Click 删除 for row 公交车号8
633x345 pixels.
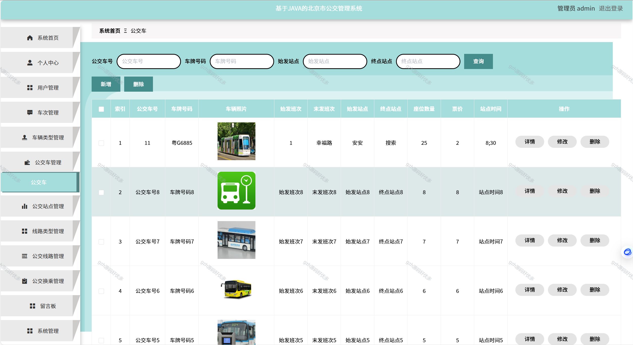[x=595, y=191]
